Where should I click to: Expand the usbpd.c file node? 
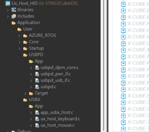tap(31, 87)
